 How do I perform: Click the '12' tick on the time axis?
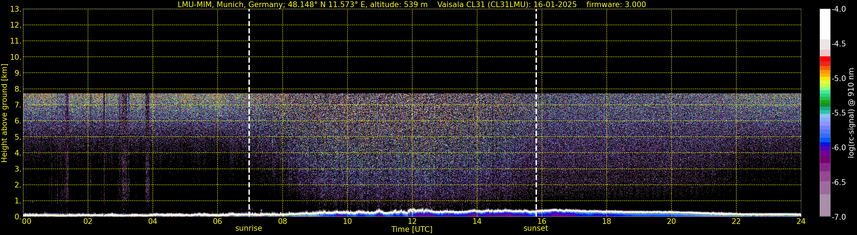coord(412,221)
